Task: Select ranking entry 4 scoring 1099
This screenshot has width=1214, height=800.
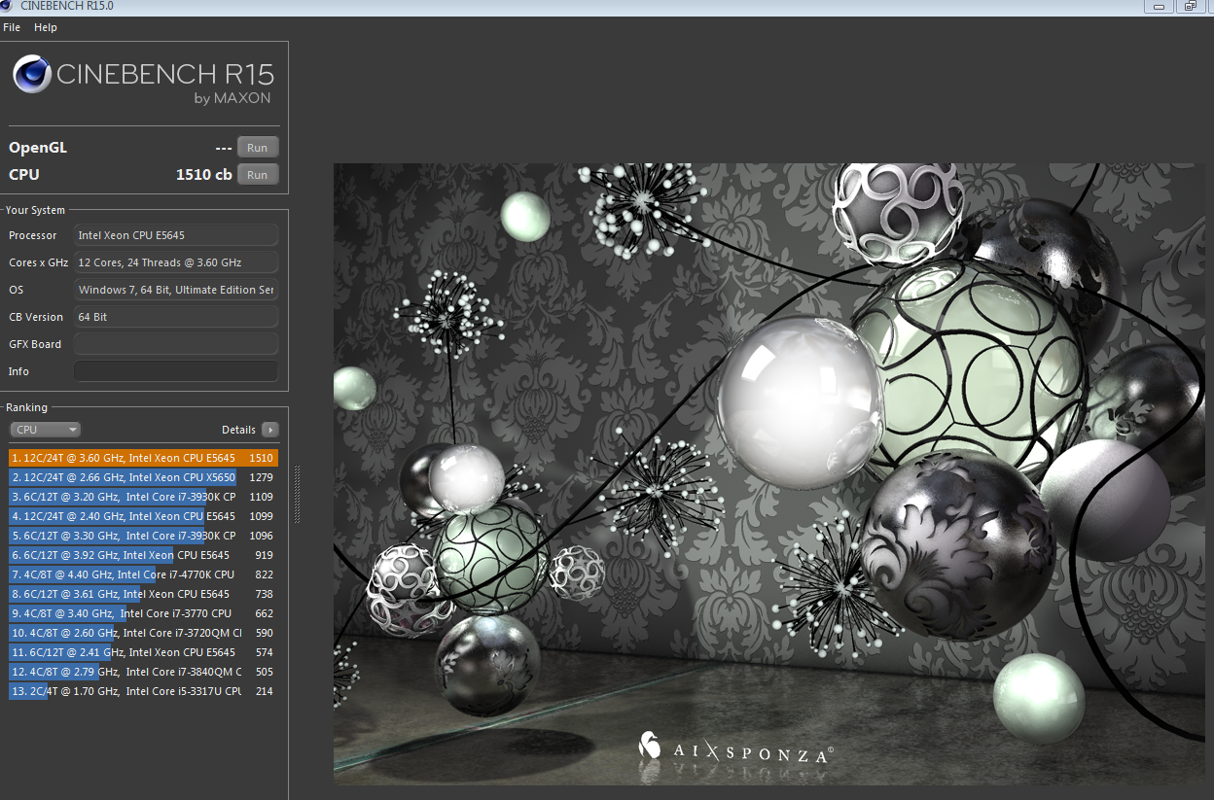Action: click(144, 516)
